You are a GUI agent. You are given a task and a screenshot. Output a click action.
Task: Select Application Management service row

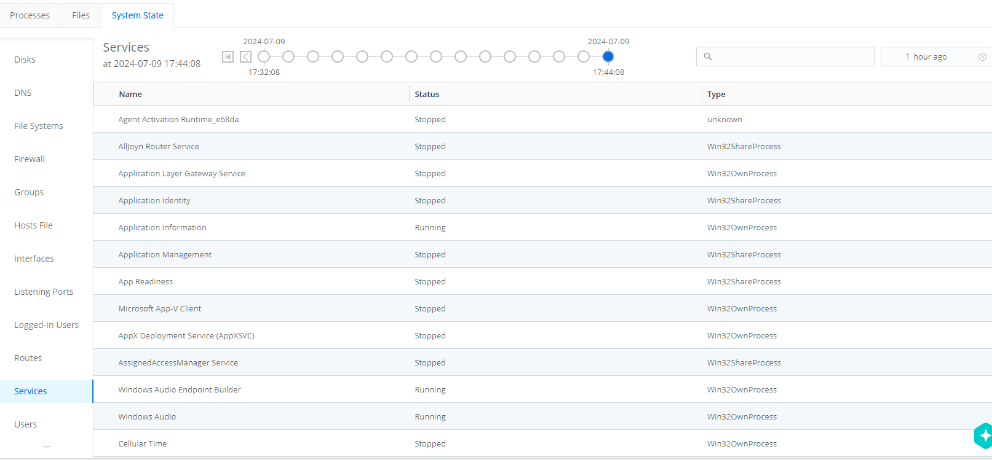tap(542, 254)
